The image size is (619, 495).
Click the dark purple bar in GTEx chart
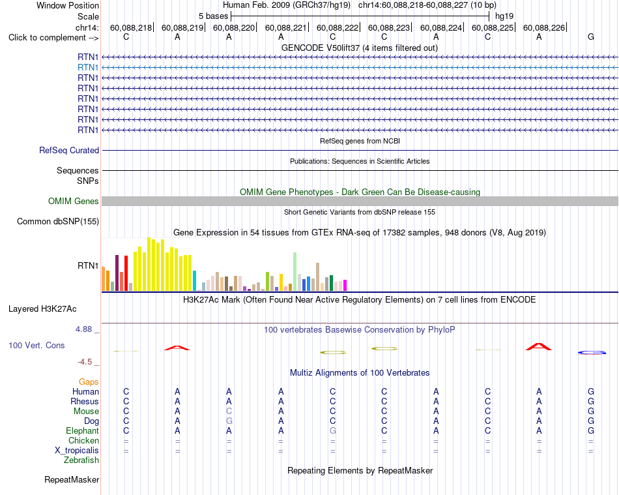point(117,273)
